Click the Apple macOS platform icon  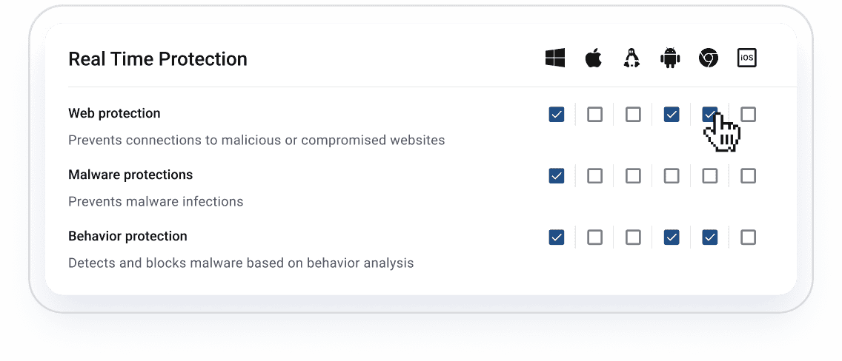tap(593, 58)
